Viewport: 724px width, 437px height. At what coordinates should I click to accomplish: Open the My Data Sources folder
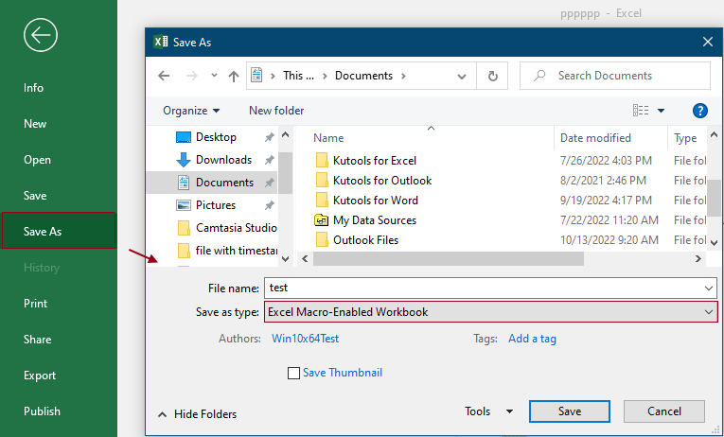(x=374, y=220)
